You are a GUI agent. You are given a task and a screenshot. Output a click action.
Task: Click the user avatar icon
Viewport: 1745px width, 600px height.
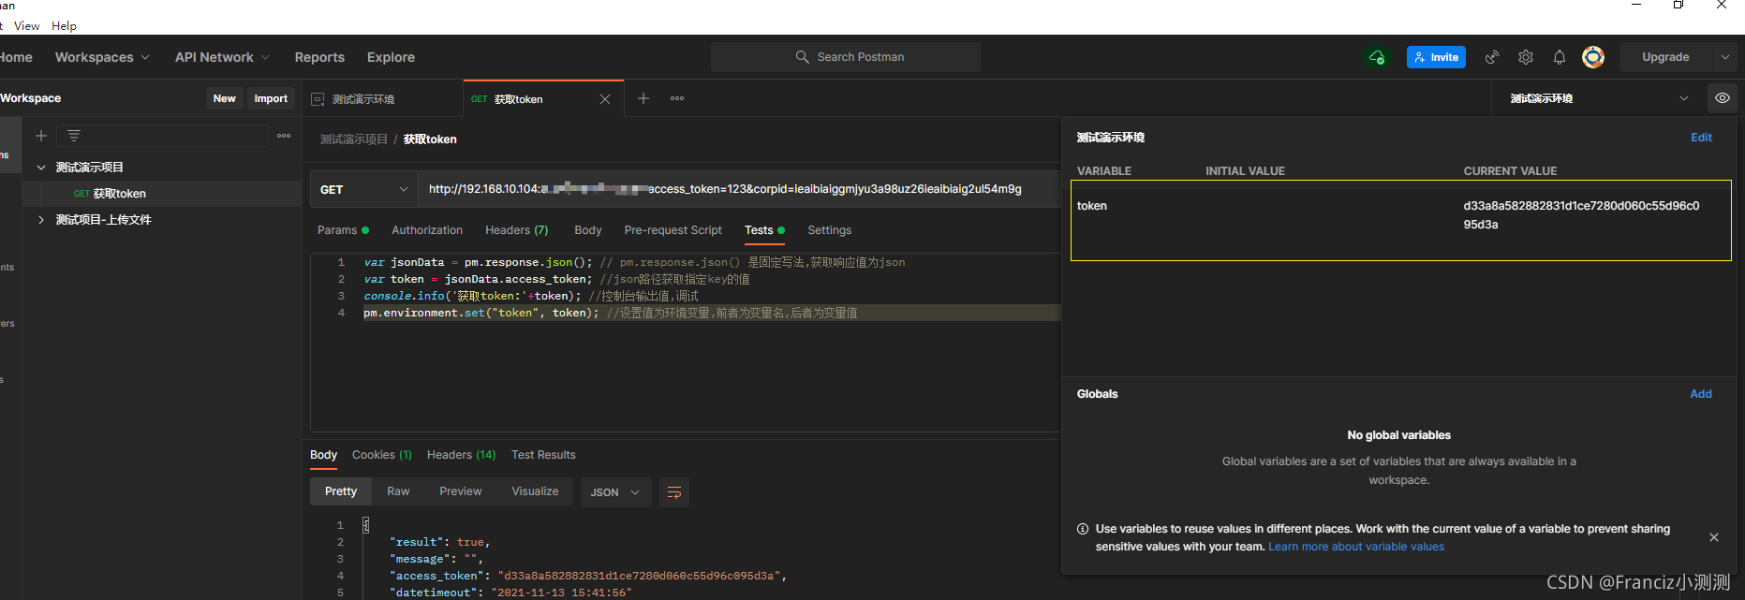(x=1593, y=57)
